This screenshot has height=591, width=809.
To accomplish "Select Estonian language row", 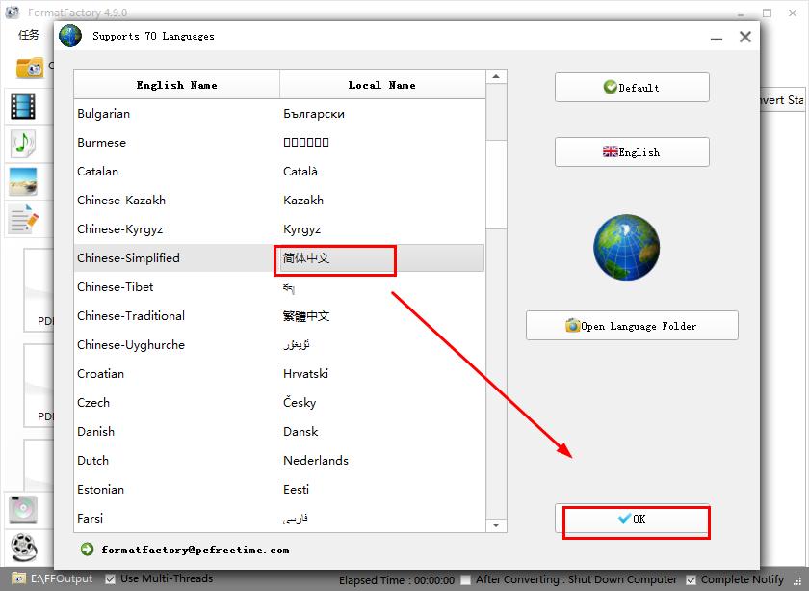I will [x=279, y=490].
